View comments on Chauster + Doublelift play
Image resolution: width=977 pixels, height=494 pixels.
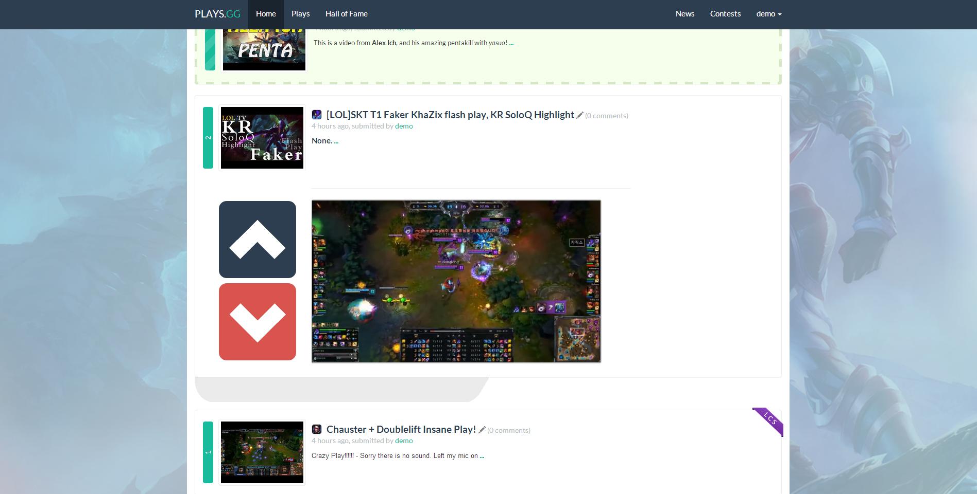point(509,430)
